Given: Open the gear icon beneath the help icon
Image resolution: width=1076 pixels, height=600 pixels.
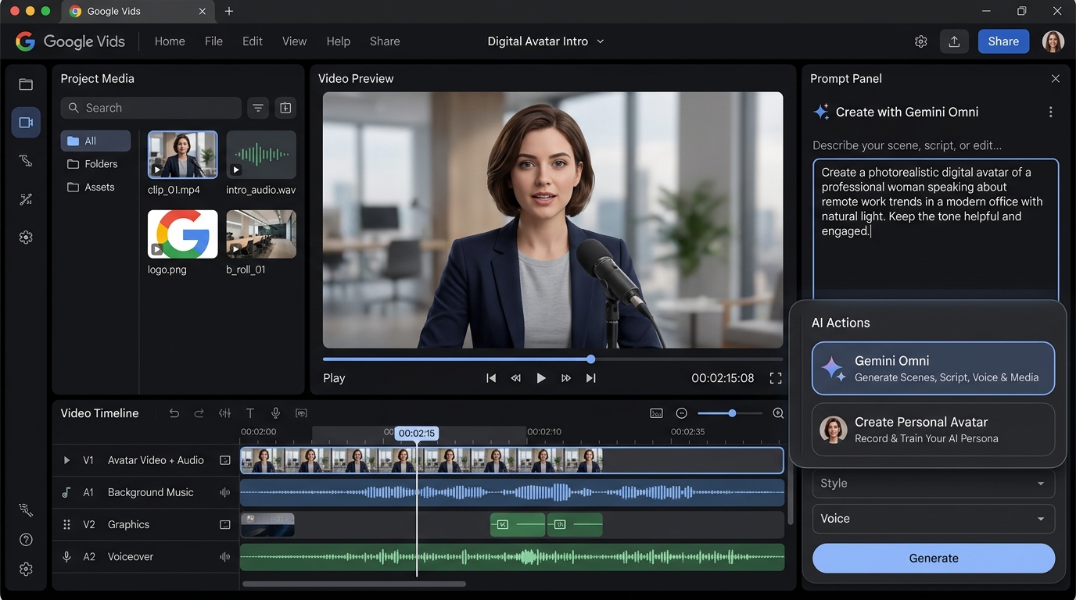Looking at the screenshot, I should pos(26,570).
